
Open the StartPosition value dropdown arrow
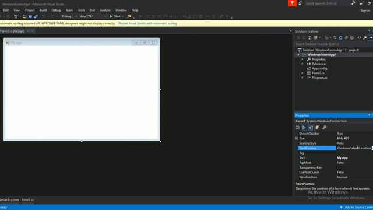(372, 148)
